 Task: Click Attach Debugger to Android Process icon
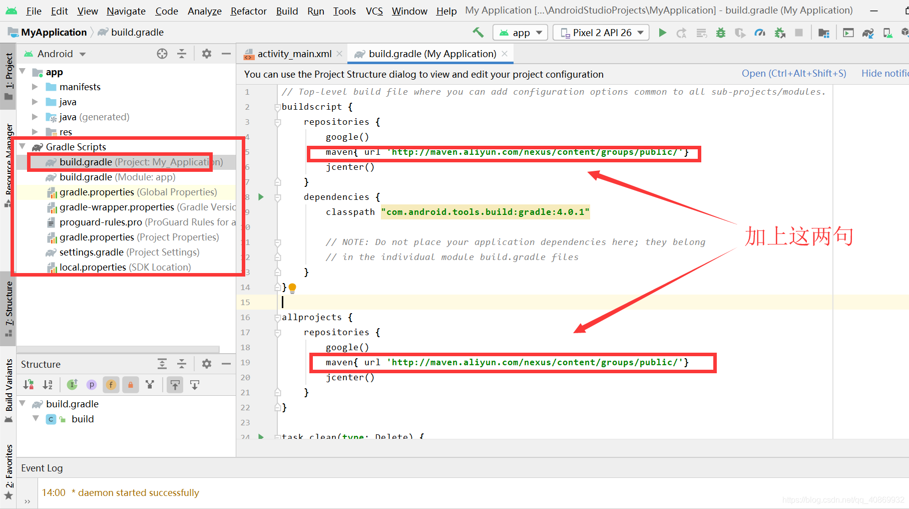click(x=779, y=33)
